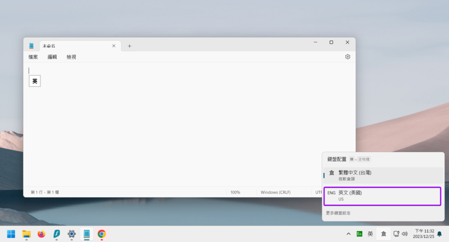Open the Surfshark taskbar icon
The width and height of the screenshot is (449, 242).
tap(57, 234)
